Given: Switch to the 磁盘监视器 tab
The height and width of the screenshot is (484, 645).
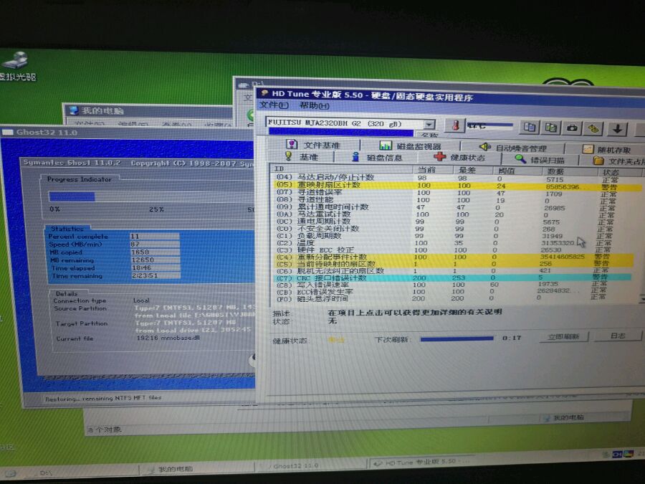Looking at the screenshot, I should [x=410, y=146].
